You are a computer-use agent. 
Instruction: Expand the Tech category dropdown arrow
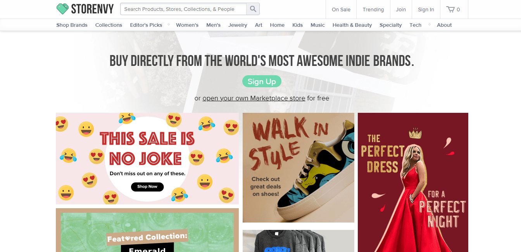(x=429, y=24)
